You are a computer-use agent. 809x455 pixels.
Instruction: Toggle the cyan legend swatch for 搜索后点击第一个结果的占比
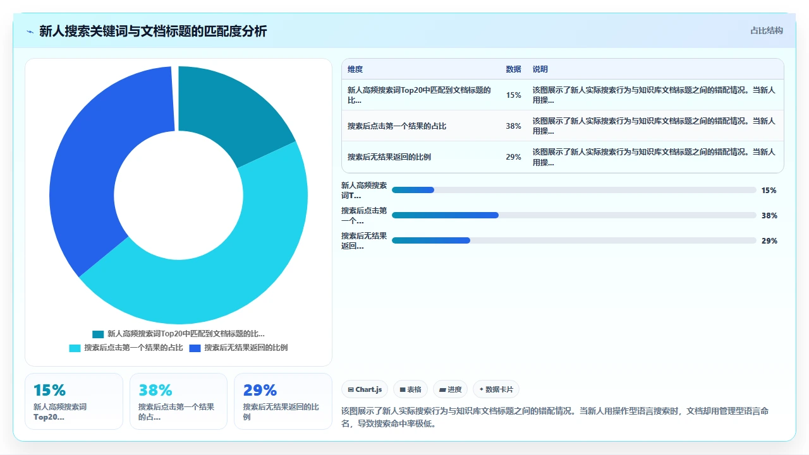pyautogui.click(x=75, y=348)
